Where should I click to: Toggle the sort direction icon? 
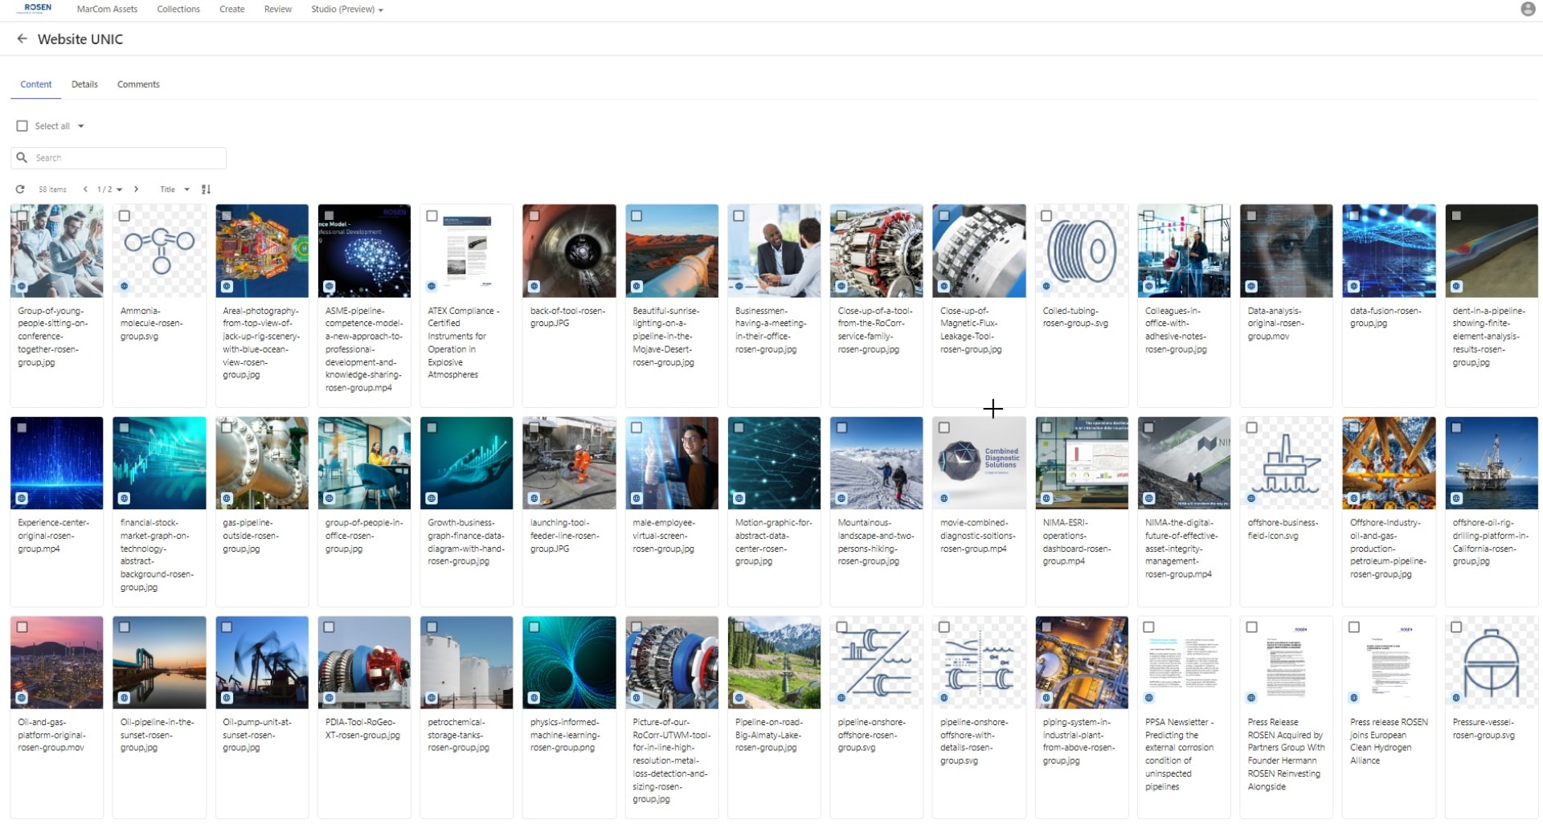(x=206, y=190)
